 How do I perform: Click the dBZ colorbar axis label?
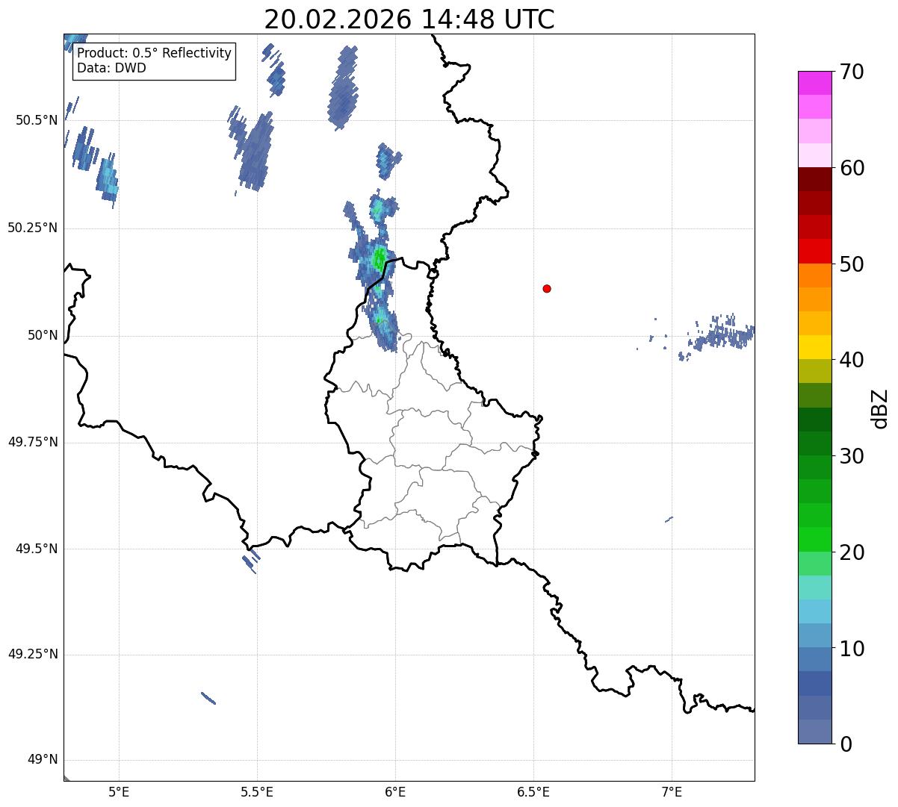880,408
